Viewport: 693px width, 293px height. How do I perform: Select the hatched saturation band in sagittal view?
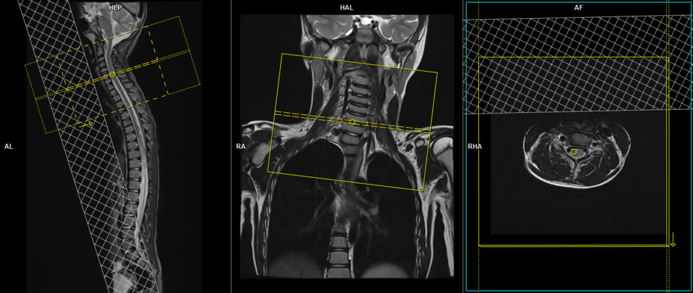[x=89, y=146]
